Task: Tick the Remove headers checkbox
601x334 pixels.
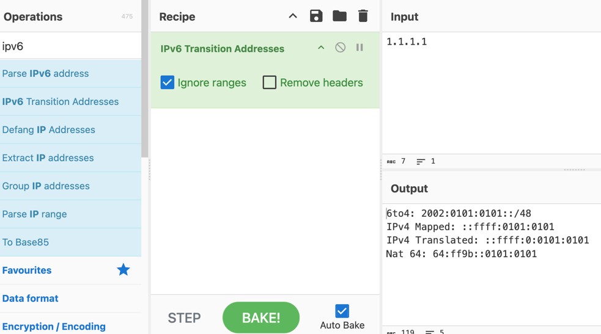Action: point(270,82)
